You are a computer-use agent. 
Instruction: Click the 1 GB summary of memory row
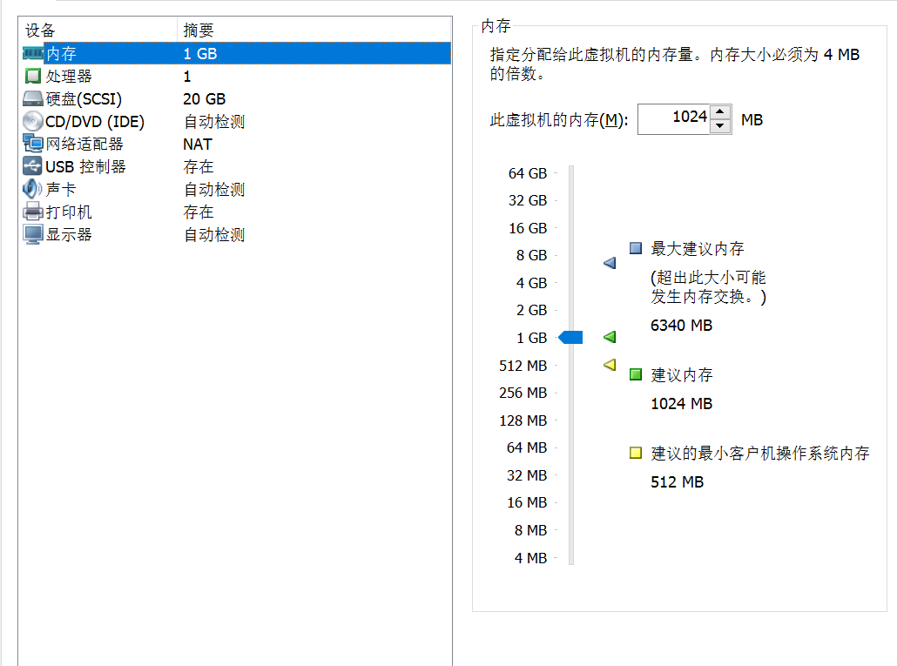200,54
